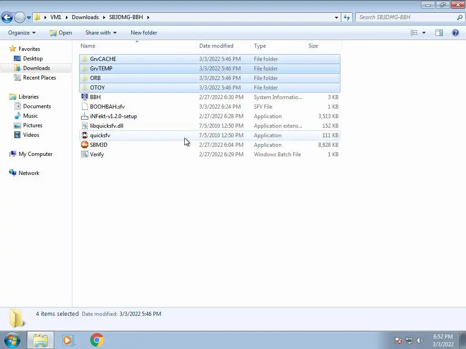Select the OTOY folder icon
The image size is (466, 349).
(x=85, y=87)
